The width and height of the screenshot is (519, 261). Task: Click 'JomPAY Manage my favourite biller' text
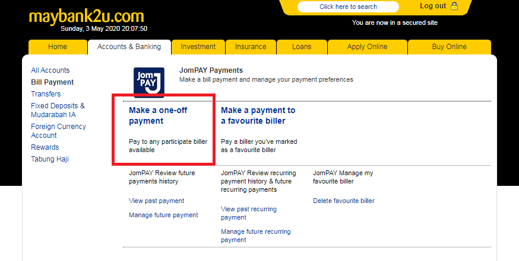(343, 177)
